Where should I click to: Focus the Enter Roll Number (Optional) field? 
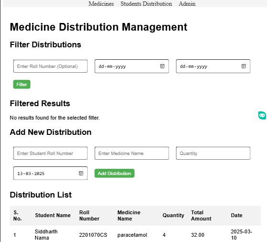(50, 66)
